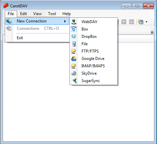
Task: Open the view mode dropdown arrow
Action: [146, 22]
